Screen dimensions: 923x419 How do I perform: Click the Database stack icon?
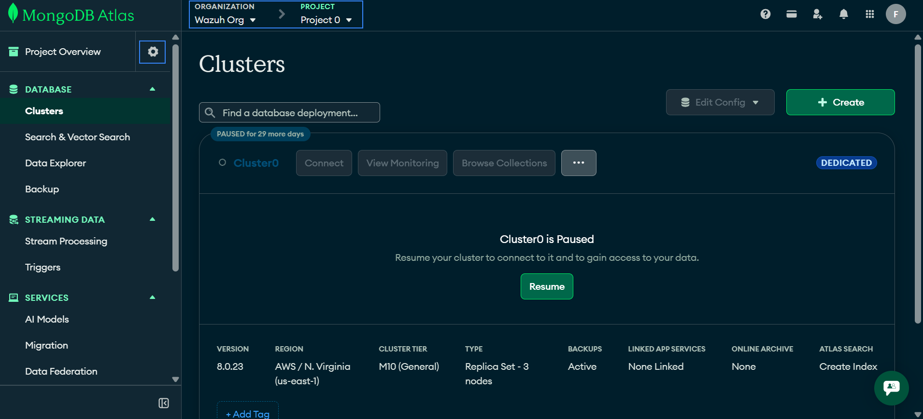point(14,89)
